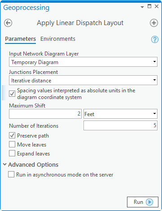Uncheck the Preserve path checkbox

click(x=12, y=136)
